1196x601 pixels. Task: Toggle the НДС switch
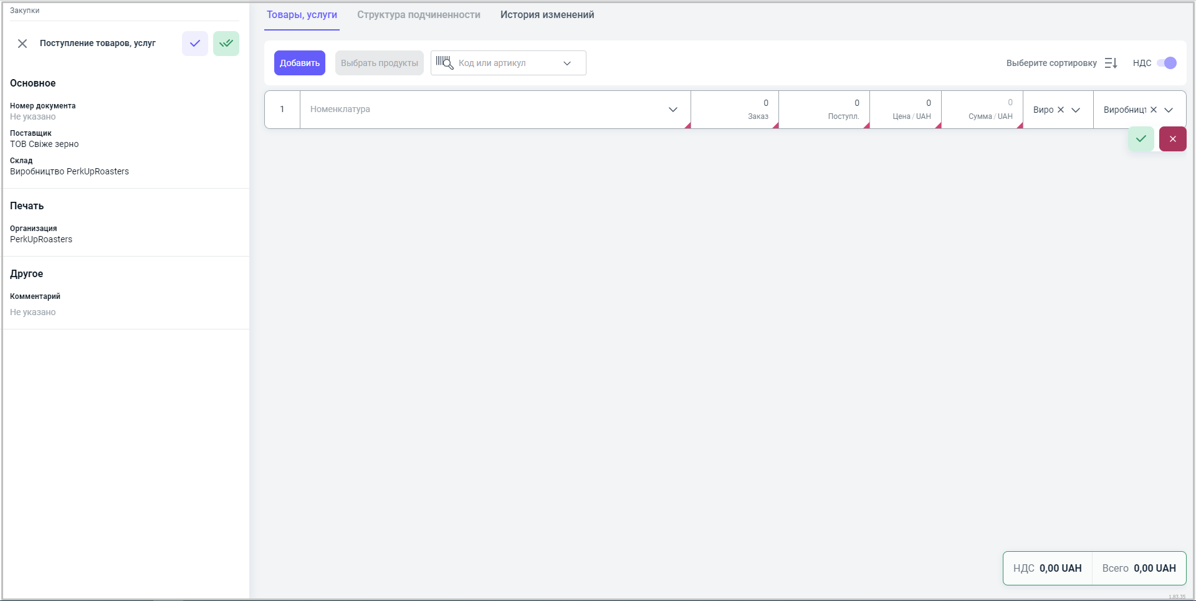tap(1166, 63)
